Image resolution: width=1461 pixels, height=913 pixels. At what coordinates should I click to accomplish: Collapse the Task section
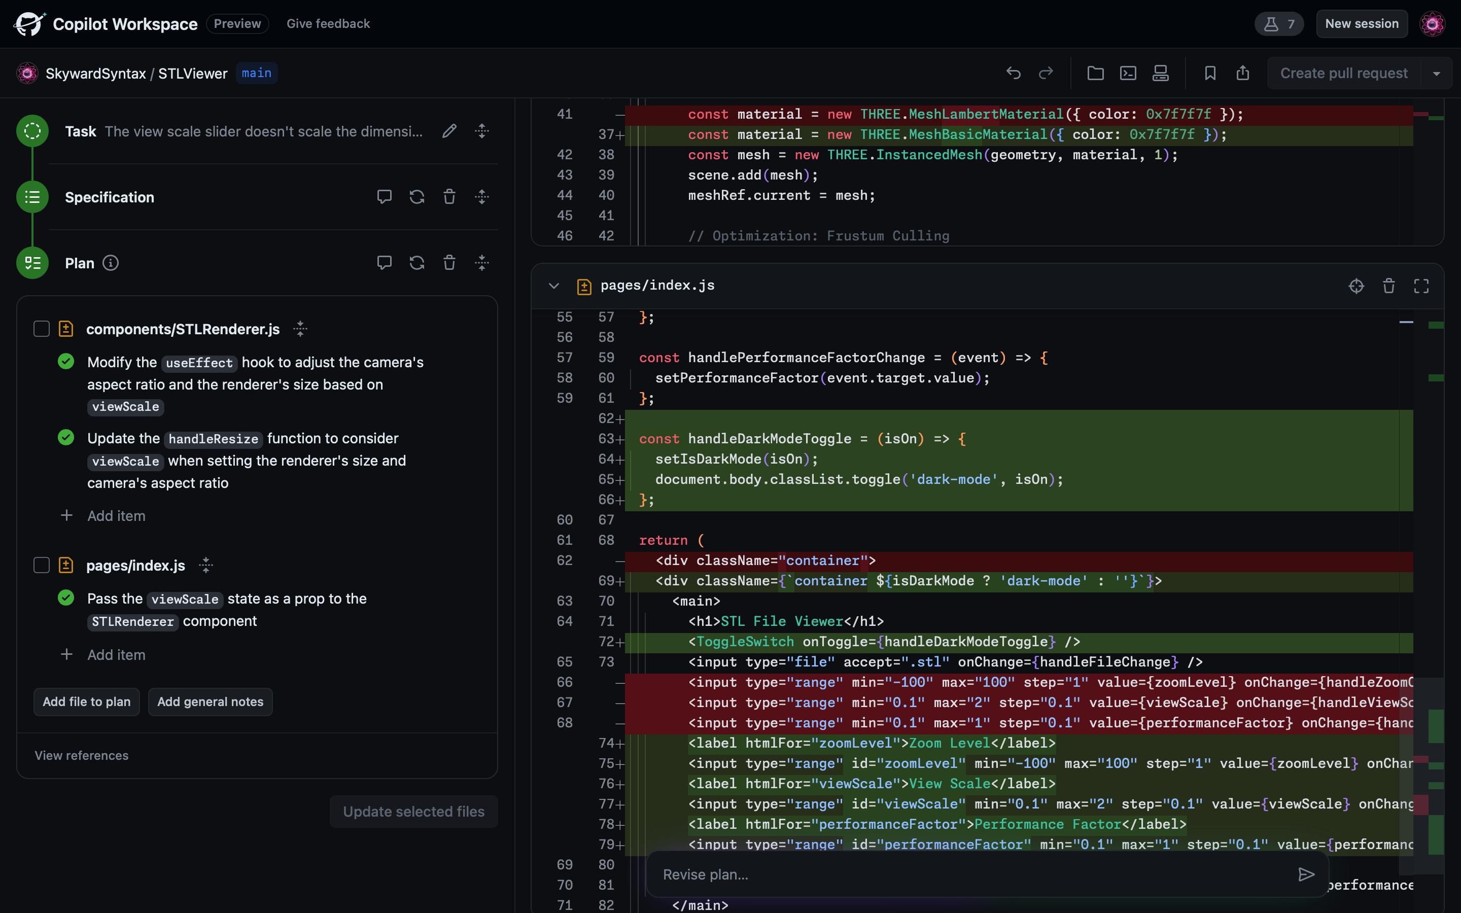click(482, 131)
